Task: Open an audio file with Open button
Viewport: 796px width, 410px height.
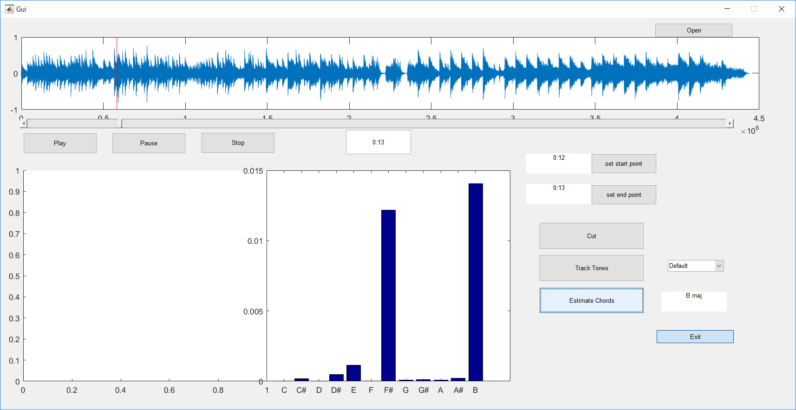Action: [x=694, y=30]
